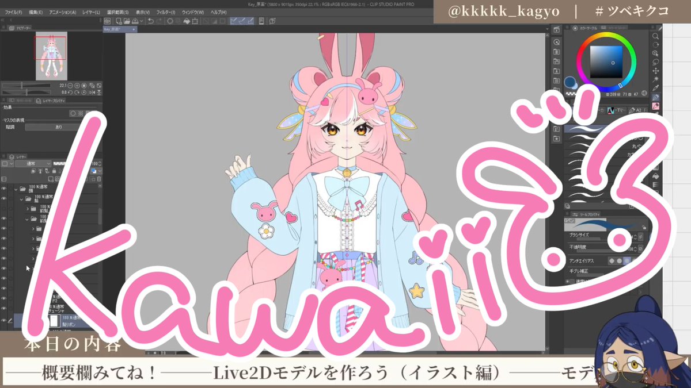691x388 pixels.
Task: Click the New document icon
Action: [x=119, y=21]
